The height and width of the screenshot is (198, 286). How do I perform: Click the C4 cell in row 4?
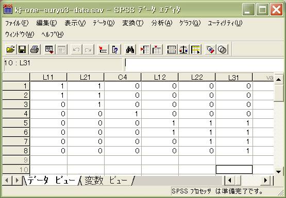tap(123, 114)
